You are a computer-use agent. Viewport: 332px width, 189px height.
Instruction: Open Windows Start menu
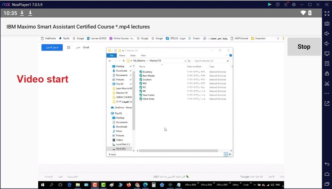click(43, 185)
